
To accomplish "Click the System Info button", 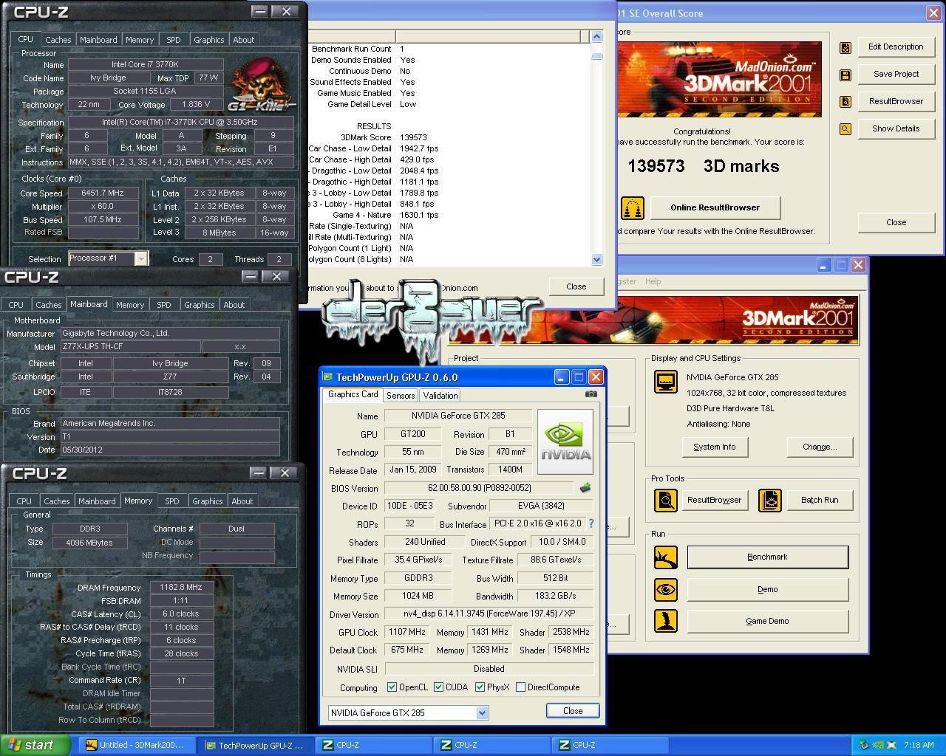I will pos(715,447).
